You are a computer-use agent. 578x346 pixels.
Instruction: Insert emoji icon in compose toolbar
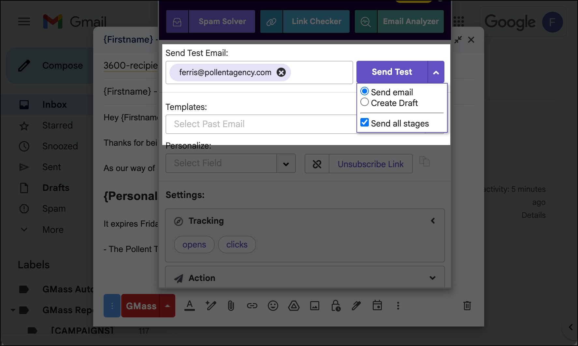pyautogui.click(x=273, y=306)
